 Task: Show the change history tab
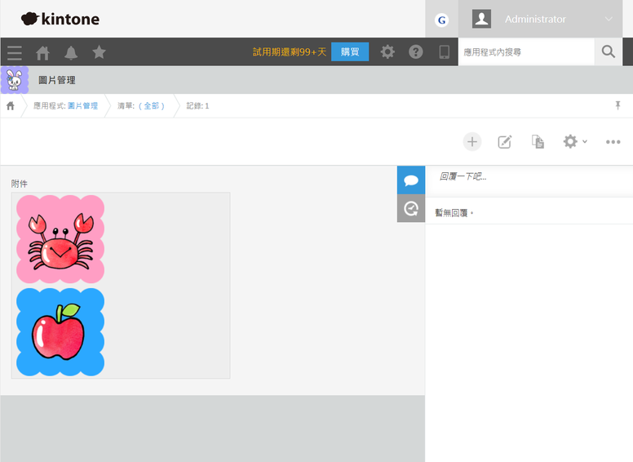(411, 208)
